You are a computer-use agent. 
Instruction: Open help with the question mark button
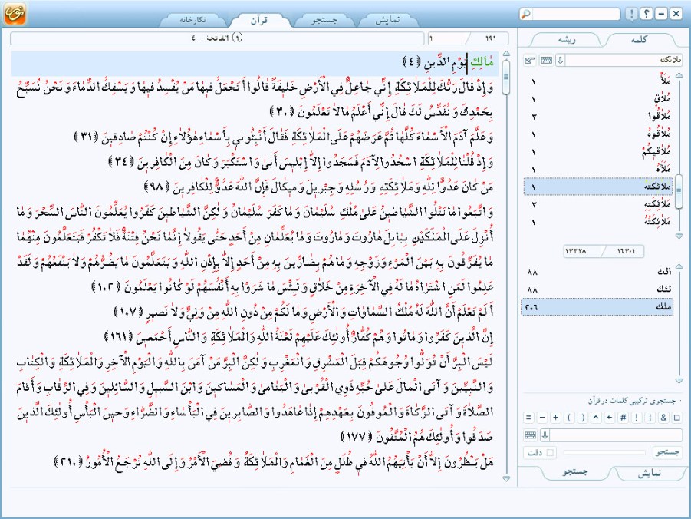[x=646, y=14]
